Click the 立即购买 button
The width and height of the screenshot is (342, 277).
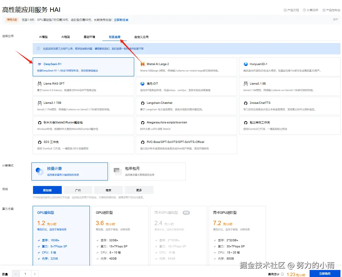coord(325,274)
